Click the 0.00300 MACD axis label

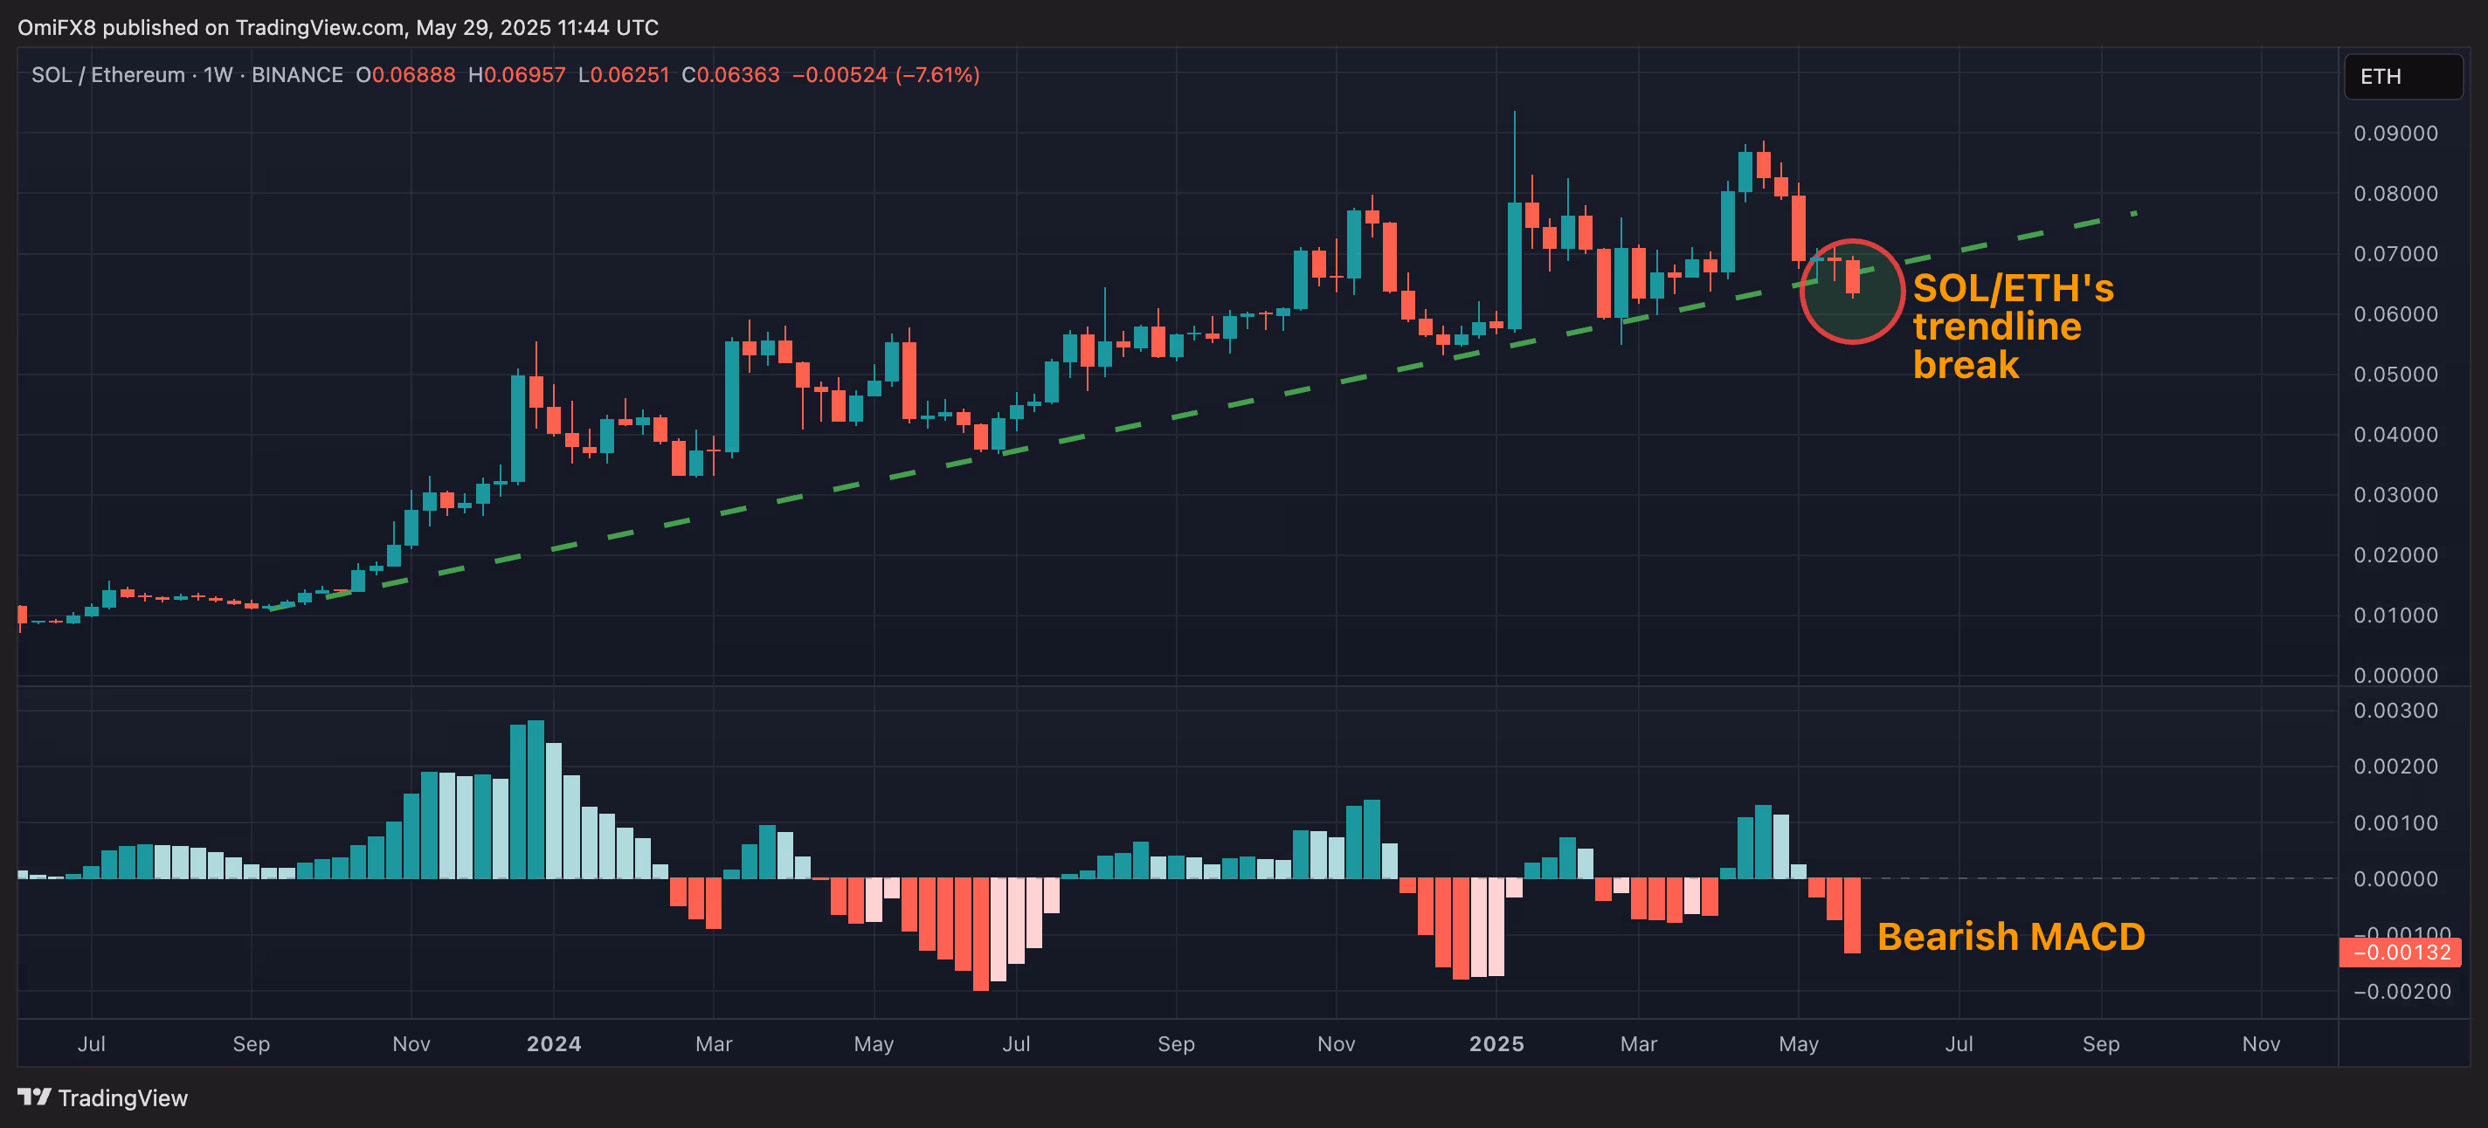[x=2395, y=712]
